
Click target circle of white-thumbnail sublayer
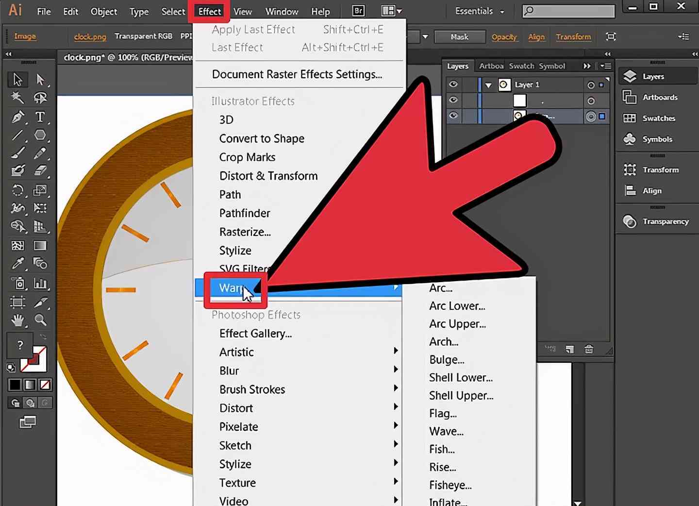click(591, 101)
